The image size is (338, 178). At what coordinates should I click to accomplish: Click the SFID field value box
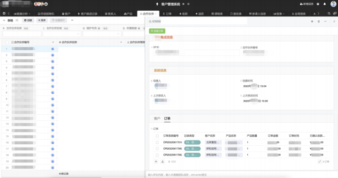tap(197, 52)
